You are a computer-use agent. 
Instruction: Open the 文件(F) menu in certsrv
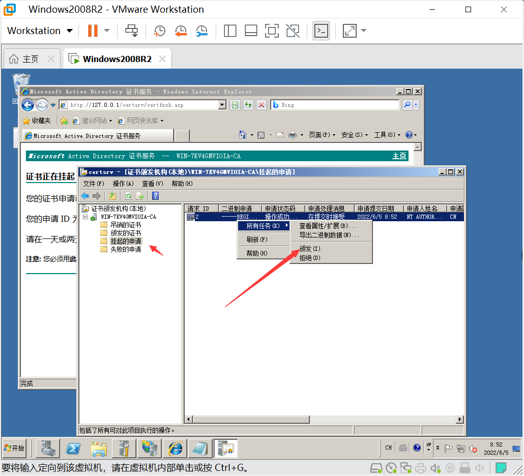pos(94,184)
